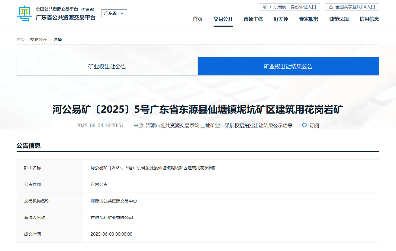This screenshot has height=251, width=396.
Task: Select the 矿业权出让结果公告 tab
Action: pyautogui.click(x=288, y=67)
